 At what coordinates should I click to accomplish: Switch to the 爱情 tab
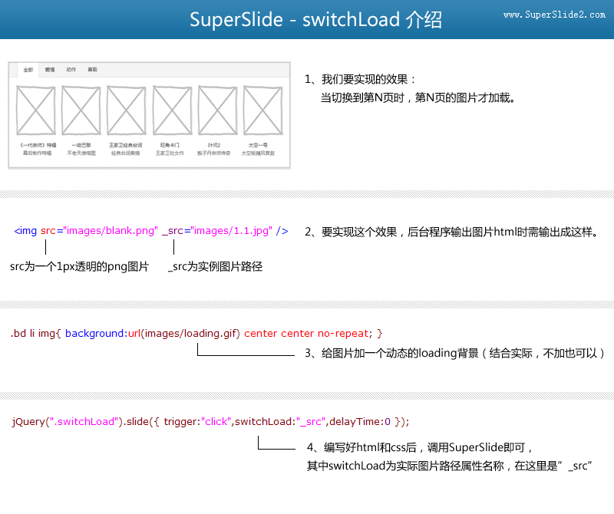50,70
